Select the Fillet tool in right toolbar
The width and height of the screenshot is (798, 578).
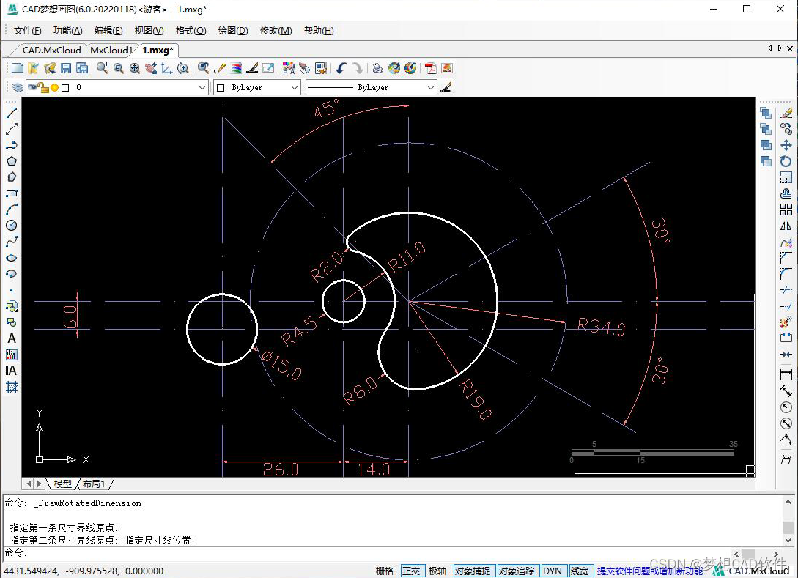click(786, 274)
